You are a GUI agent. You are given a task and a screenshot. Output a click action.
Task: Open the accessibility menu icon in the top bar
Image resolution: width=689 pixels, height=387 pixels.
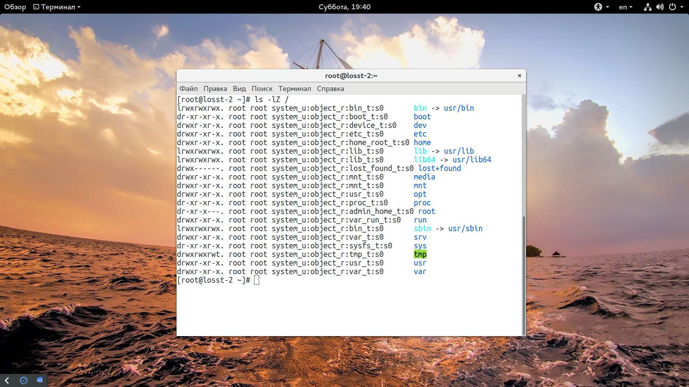(598, 7)
